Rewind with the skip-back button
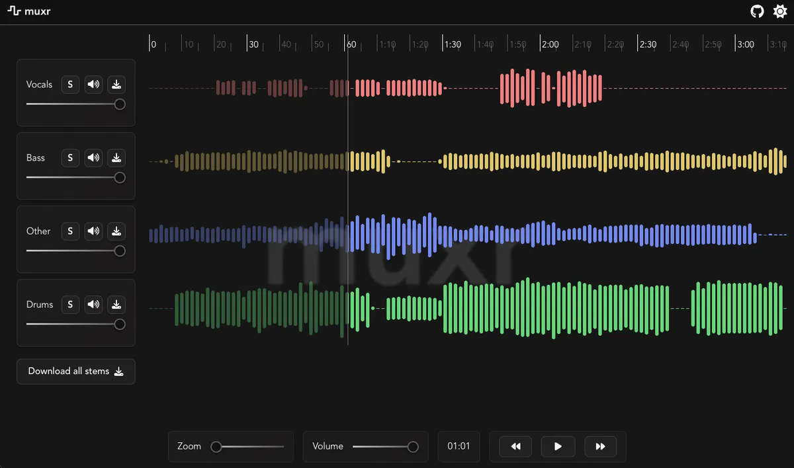Image resolution: width=794 pixels, height=468 pixels. (515, 447)
